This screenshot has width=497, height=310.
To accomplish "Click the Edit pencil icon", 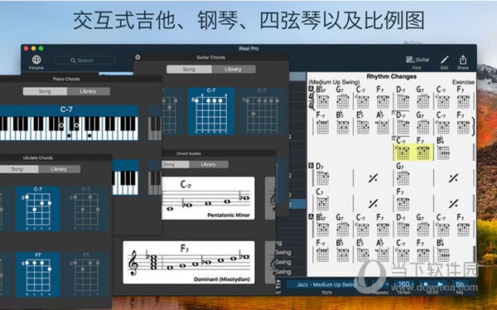I will pos(444,60).
